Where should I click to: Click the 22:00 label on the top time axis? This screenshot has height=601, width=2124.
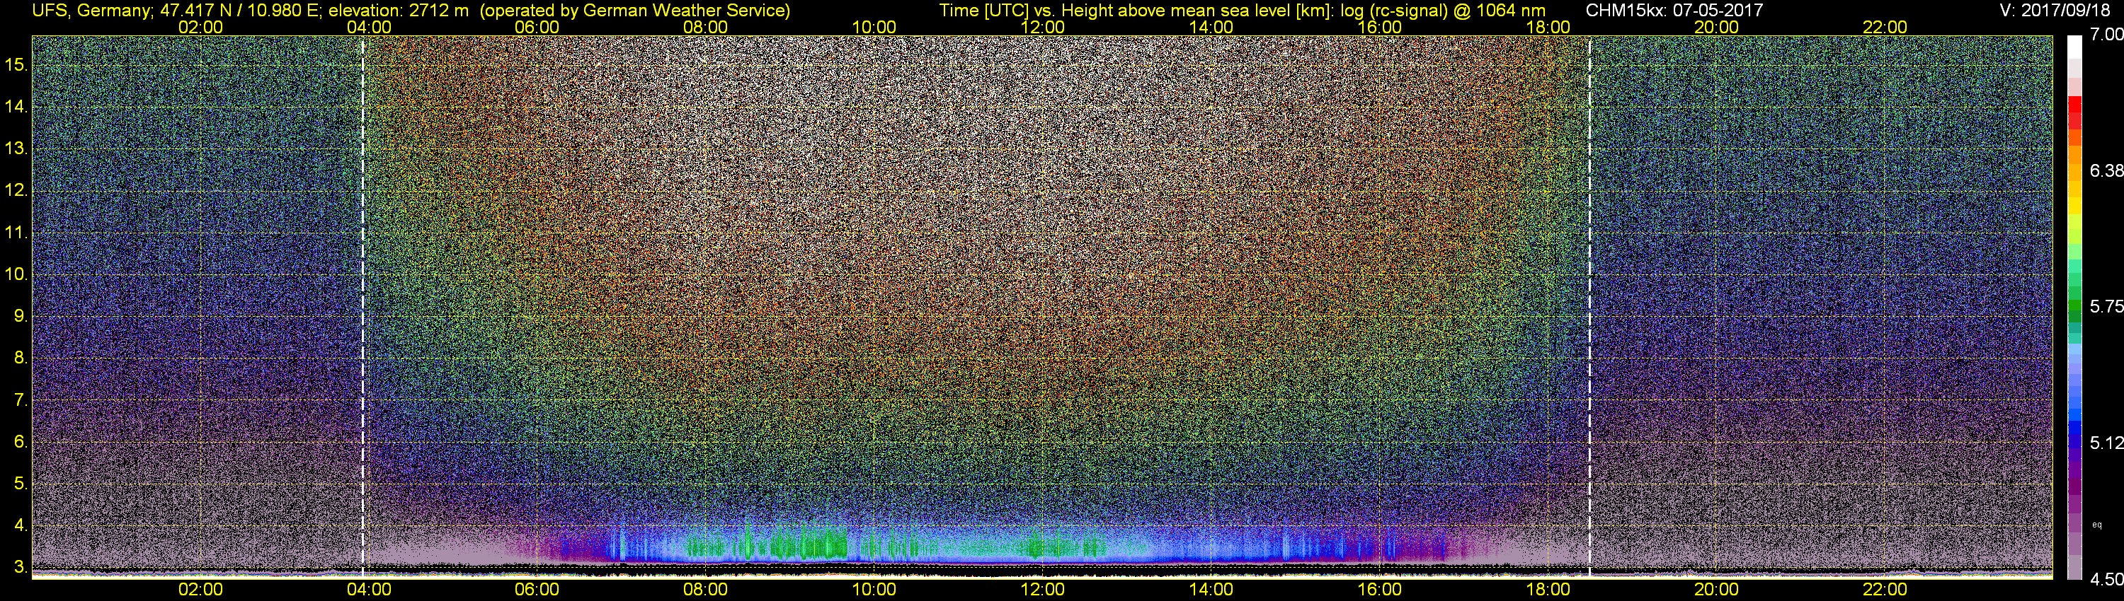pyautogui.click(x=1885, y=27)
